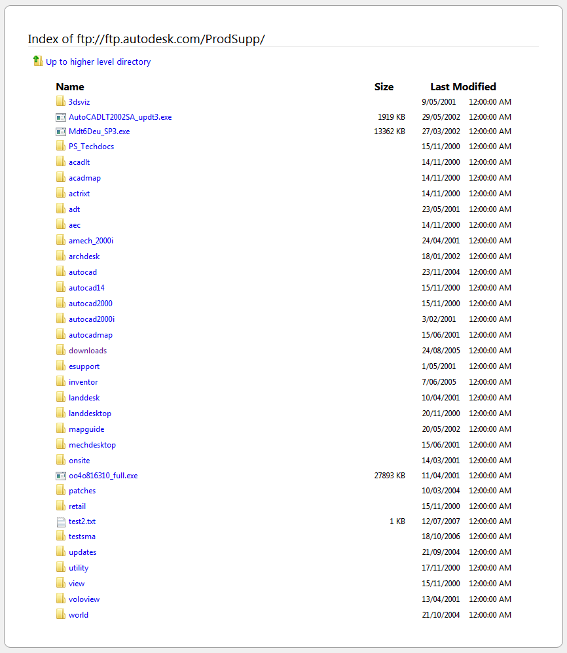Click the folder icon beside landdesk

click(x=61, y=397)
